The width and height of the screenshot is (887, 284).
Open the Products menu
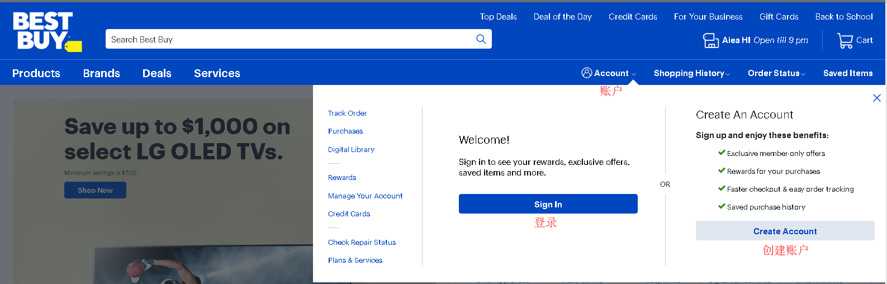(36, 73)
